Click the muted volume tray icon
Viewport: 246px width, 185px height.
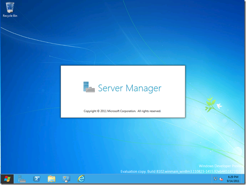tap(221, 179)
